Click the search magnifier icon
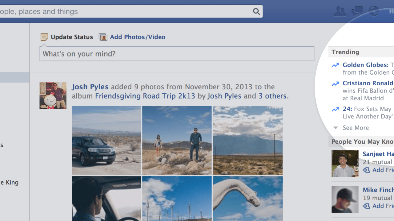 coord(256,11)
